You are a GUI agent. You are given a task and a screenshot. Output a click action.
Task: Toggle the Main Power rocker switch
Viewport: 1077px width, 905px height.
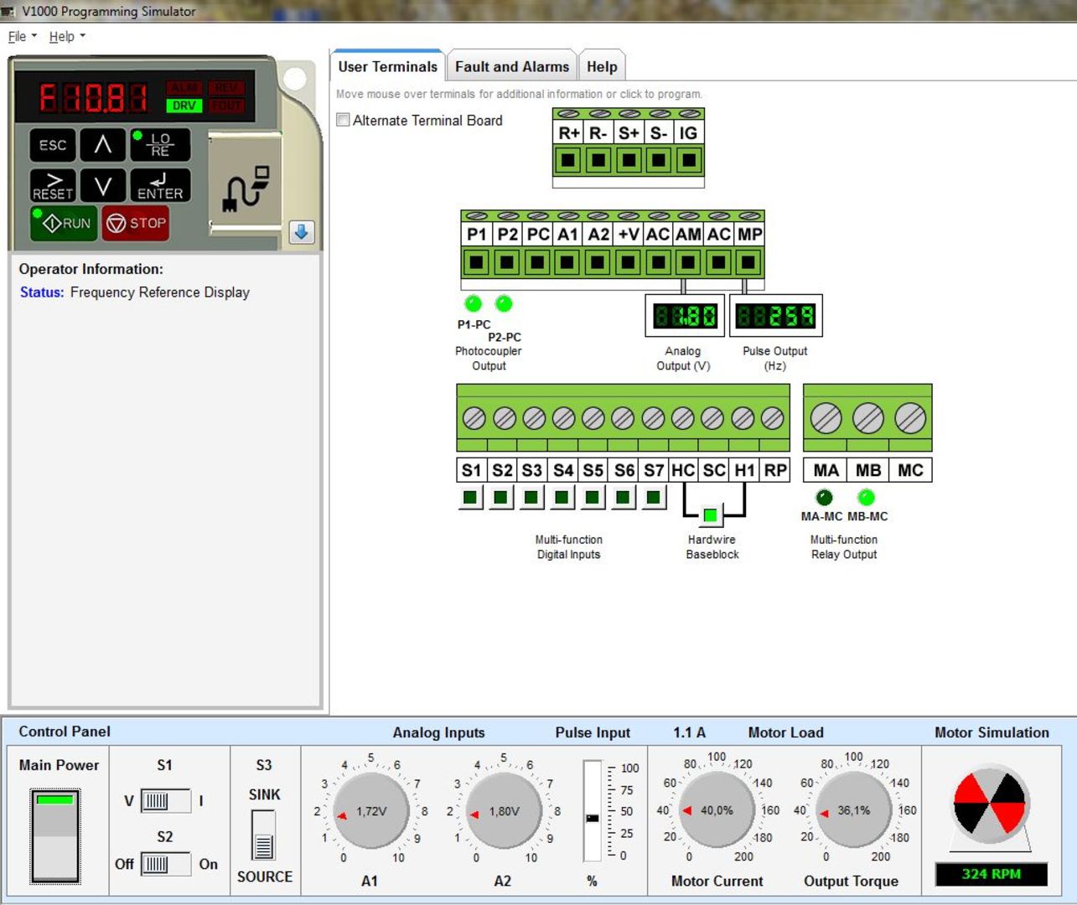pyautogui.click(x=55, y=835)
